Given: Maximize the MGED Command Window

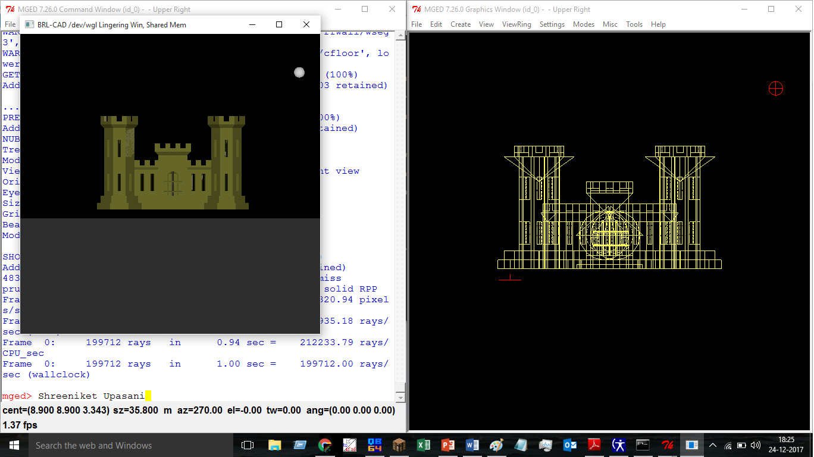Looking at the screenshot, I should point(365,9).
